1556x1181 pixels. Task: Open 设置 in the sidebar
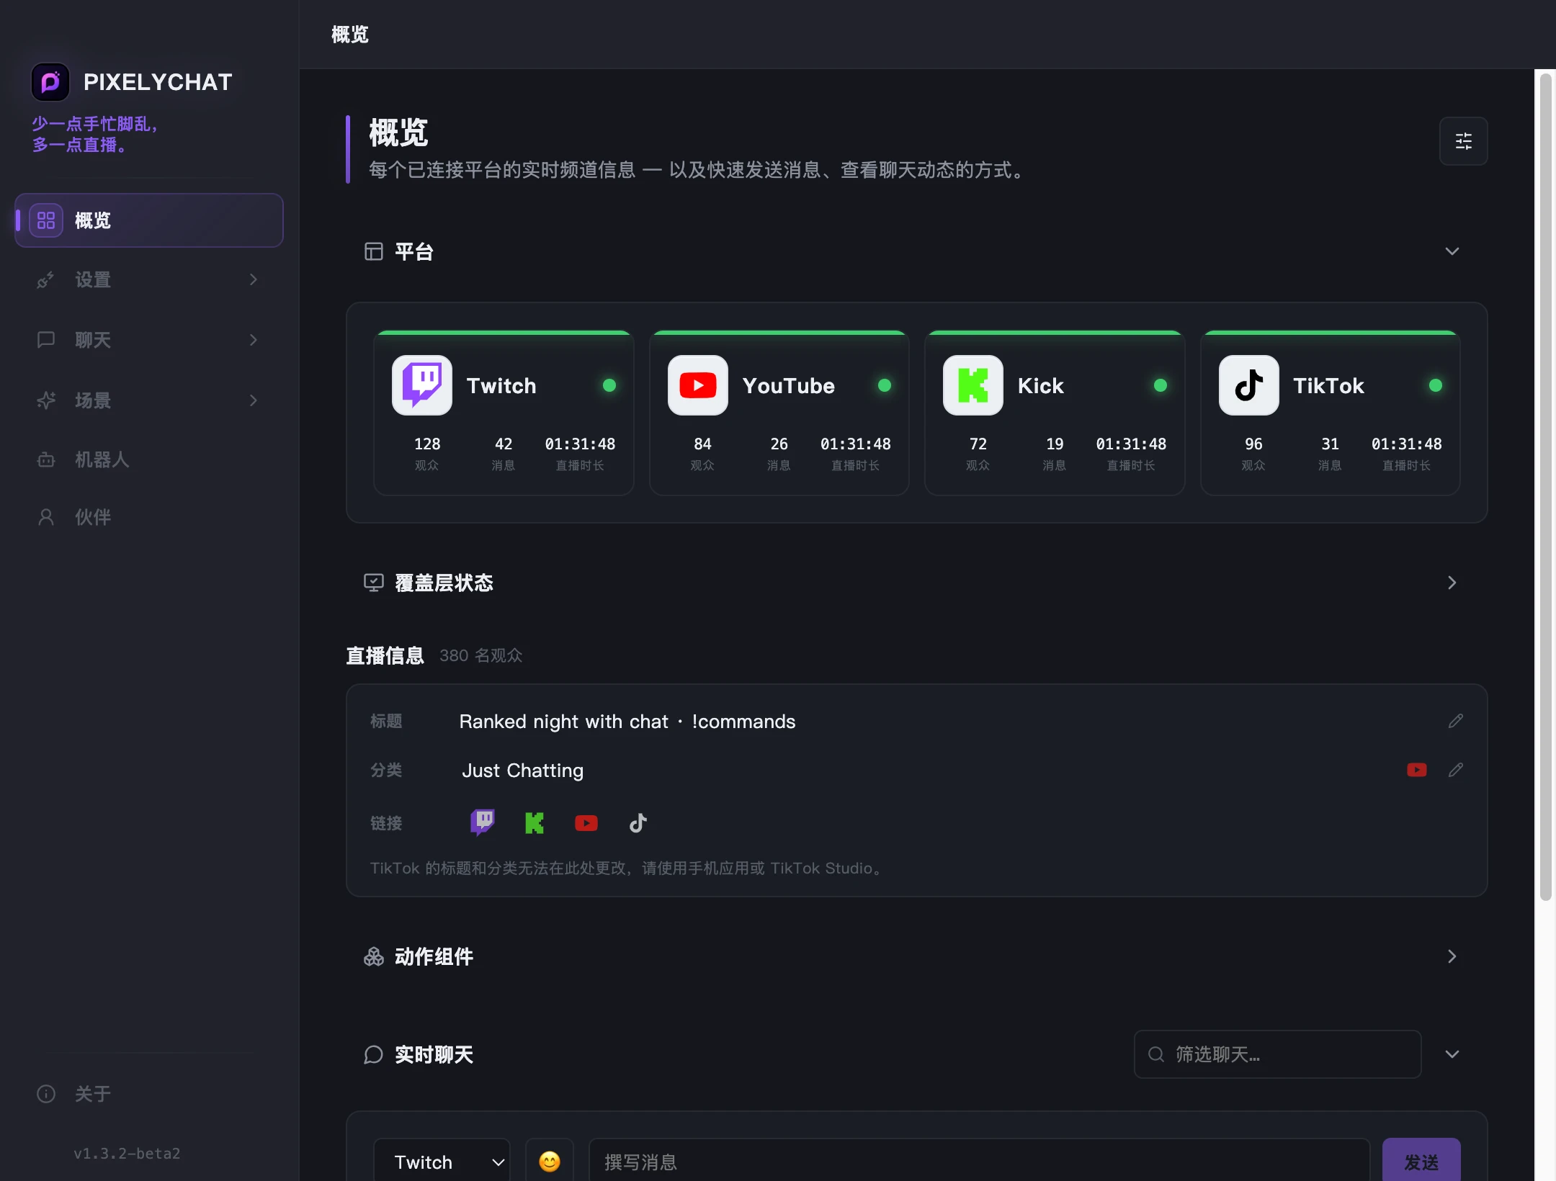149,279
